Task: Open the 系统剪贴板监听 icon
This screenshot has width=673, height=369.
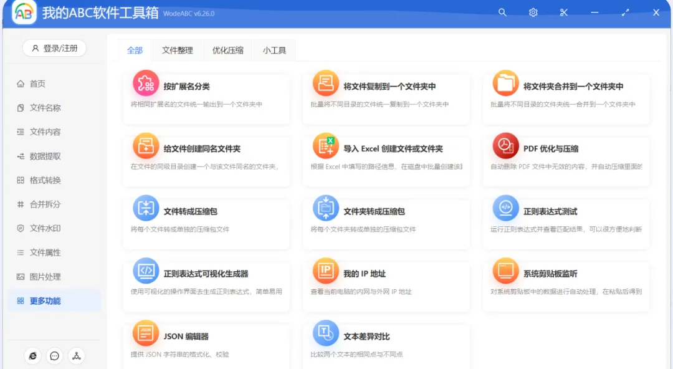Action: [x=505, y=271]
